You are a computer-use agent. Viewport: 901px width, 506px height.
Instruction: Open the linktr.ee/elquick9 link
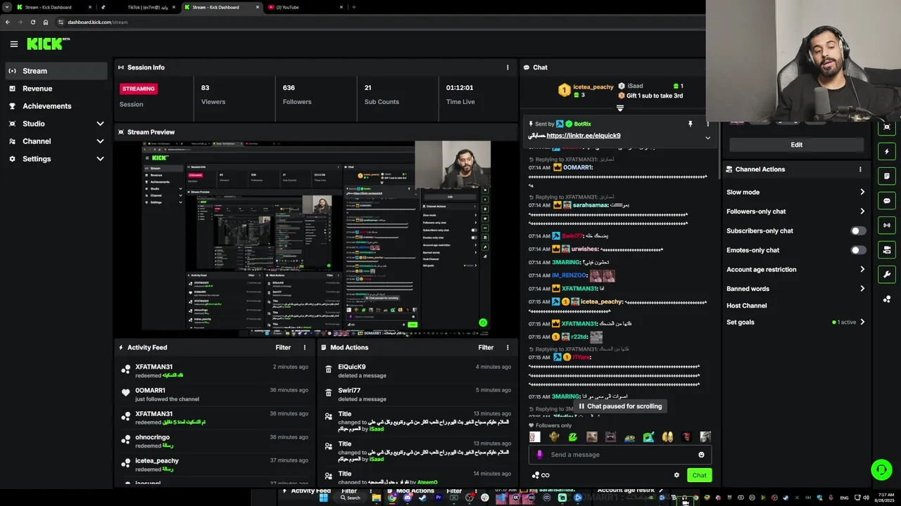[584, 136]
